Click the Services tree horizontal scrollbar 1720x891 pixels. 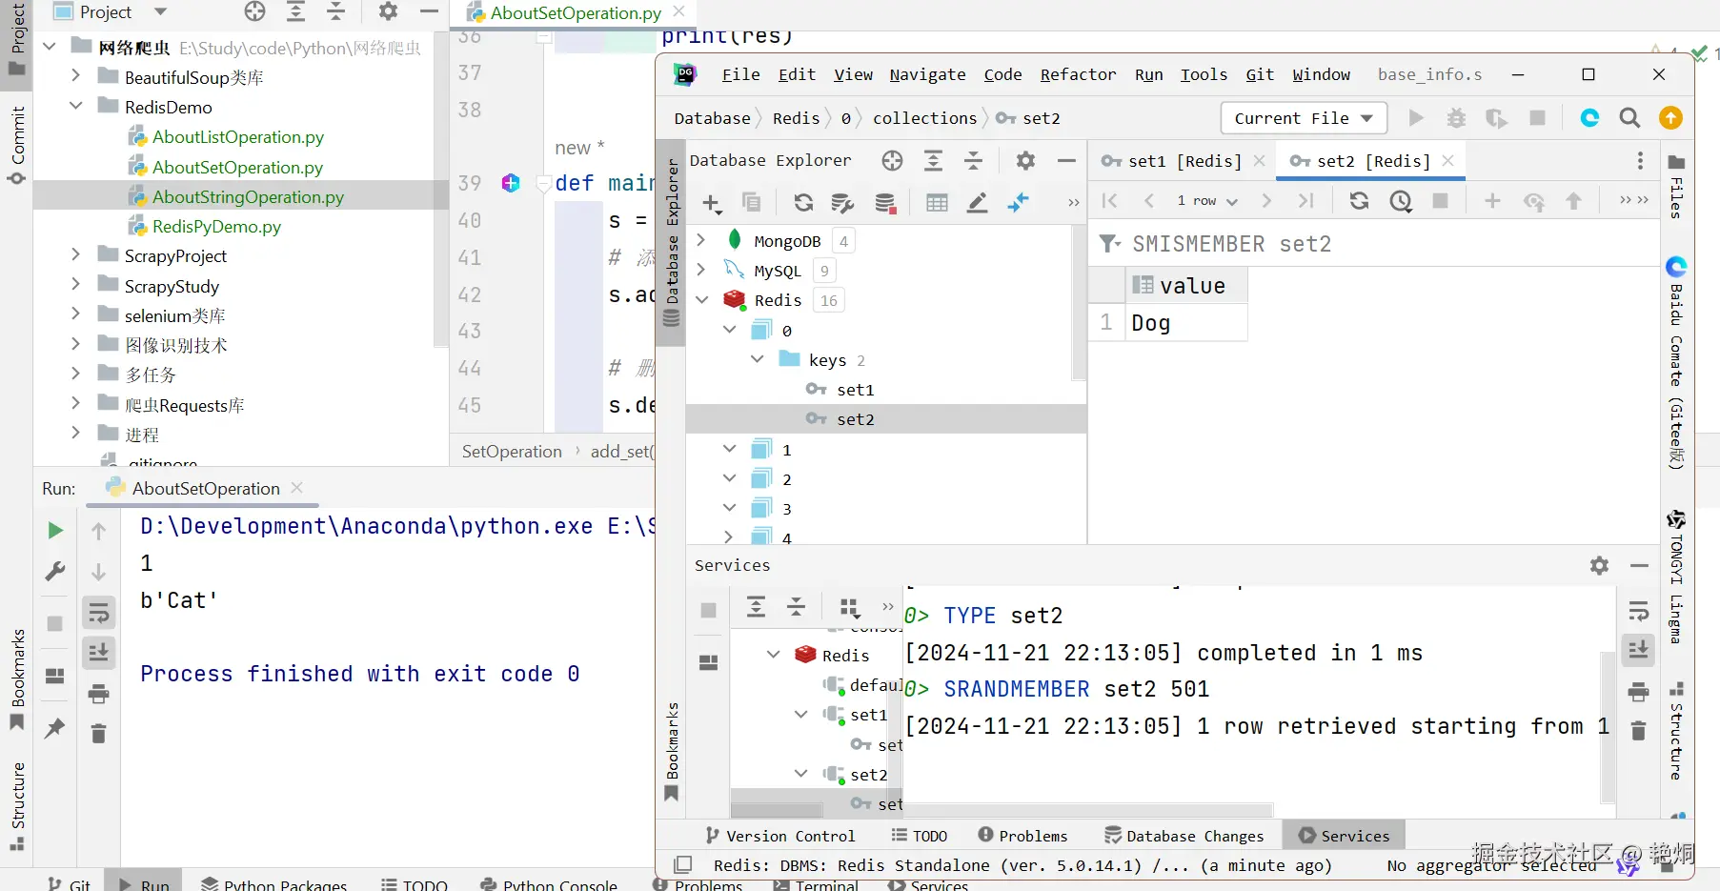pyautogui.click(x=777, y=811)
